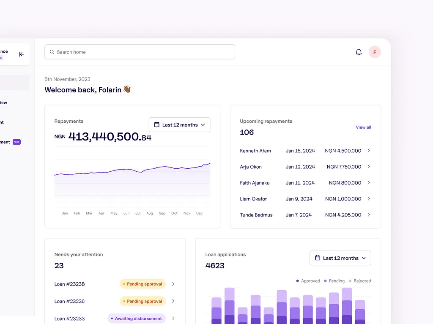Image resolution: width=433 pixels, height=324 pixels.
Task: Click the chevron next to Kenneth Afam
Action: click(x=369, y=151)
